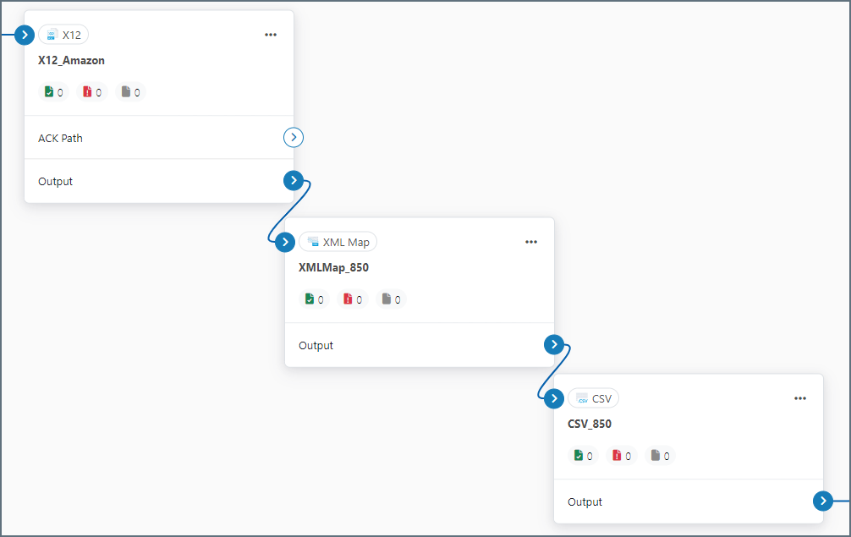Viewport: 851px width, 537px height.
Task: Click X12_Amazon Output port arrow
Action: pyautogui.click(x=294, y=181)
